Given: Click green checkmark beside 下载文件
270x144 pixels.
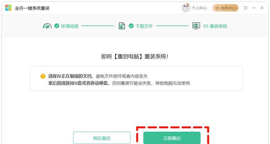Looking at the screenshot, I should [x=131, y=26].
